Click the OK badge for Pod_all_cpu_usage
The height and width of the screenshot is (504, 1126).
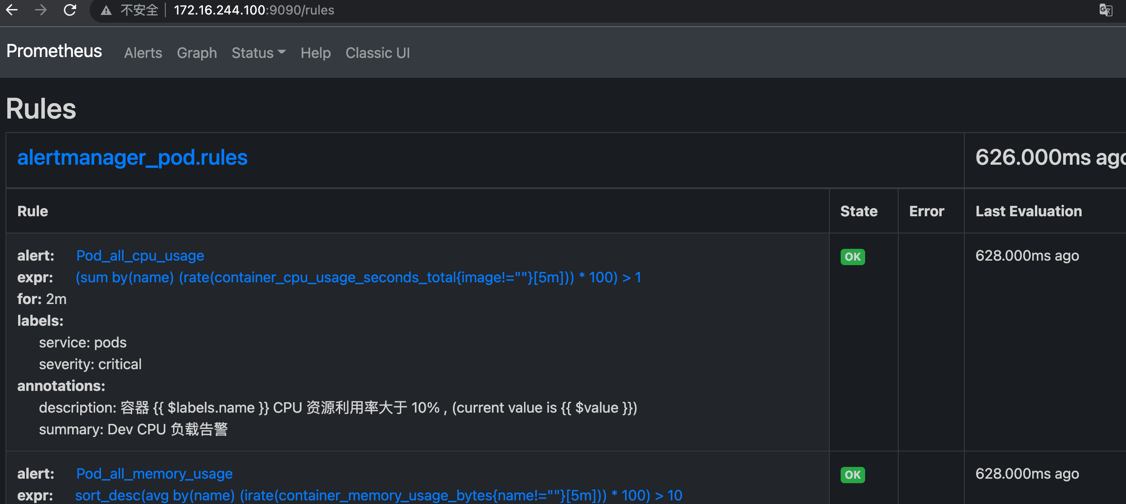tap(852, 257)
